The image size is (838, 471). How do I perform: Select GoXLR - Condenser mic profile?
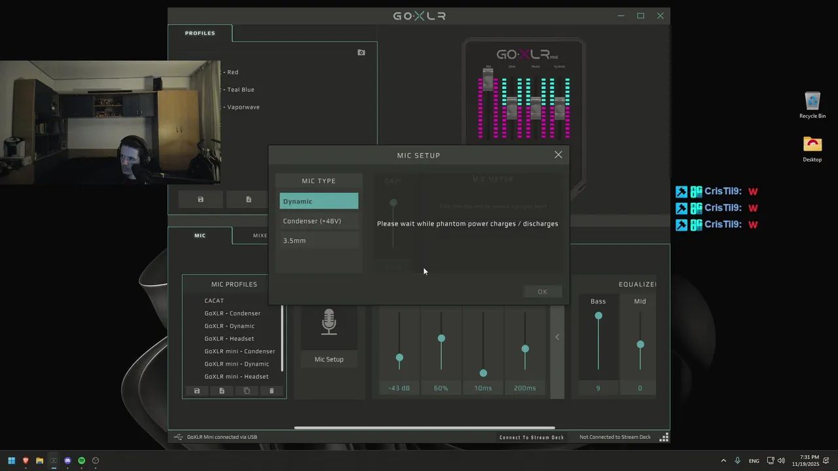232,313
